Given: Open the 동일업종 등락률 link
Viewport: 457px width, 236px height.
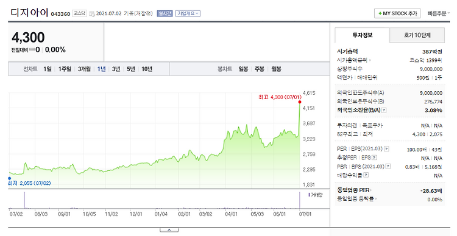Looking at the screenshot, I should 356,199.
